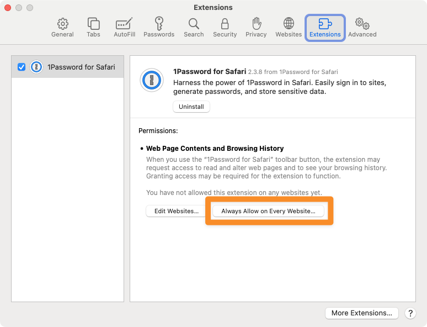Open Security preferences

[225, 27]
